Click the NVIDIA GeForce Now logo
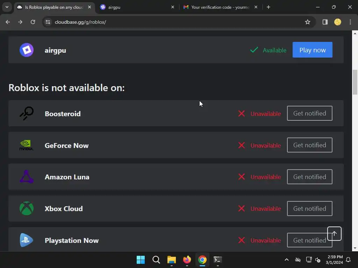358x268 pixels. [27, 145]
